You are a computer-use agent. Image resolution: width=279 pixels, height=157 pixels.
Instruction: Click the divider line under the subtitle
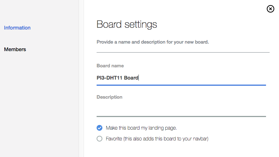click(x=183, y=53)
